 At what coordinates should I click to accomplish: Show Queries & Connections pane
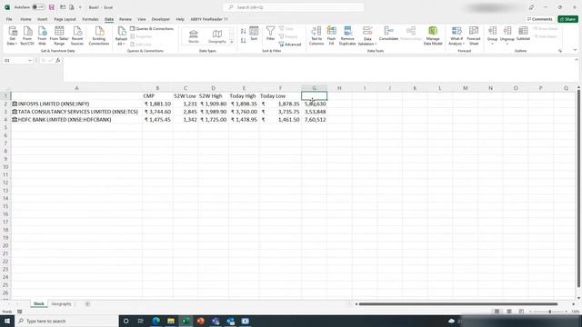[x=152, y=28]
